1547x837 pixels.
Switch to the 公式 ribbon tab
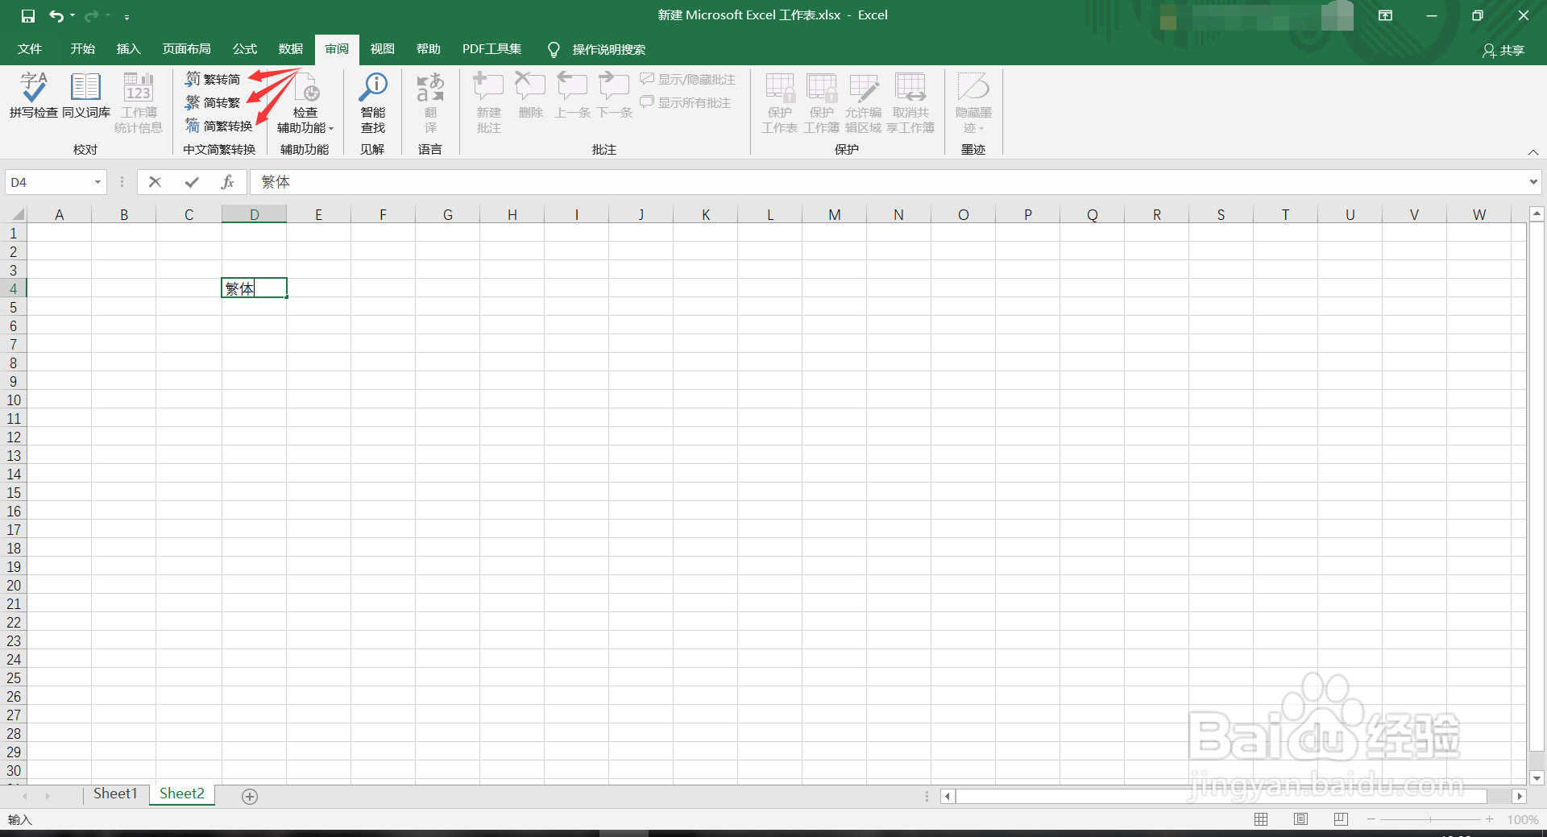click(x=245, y=49)
